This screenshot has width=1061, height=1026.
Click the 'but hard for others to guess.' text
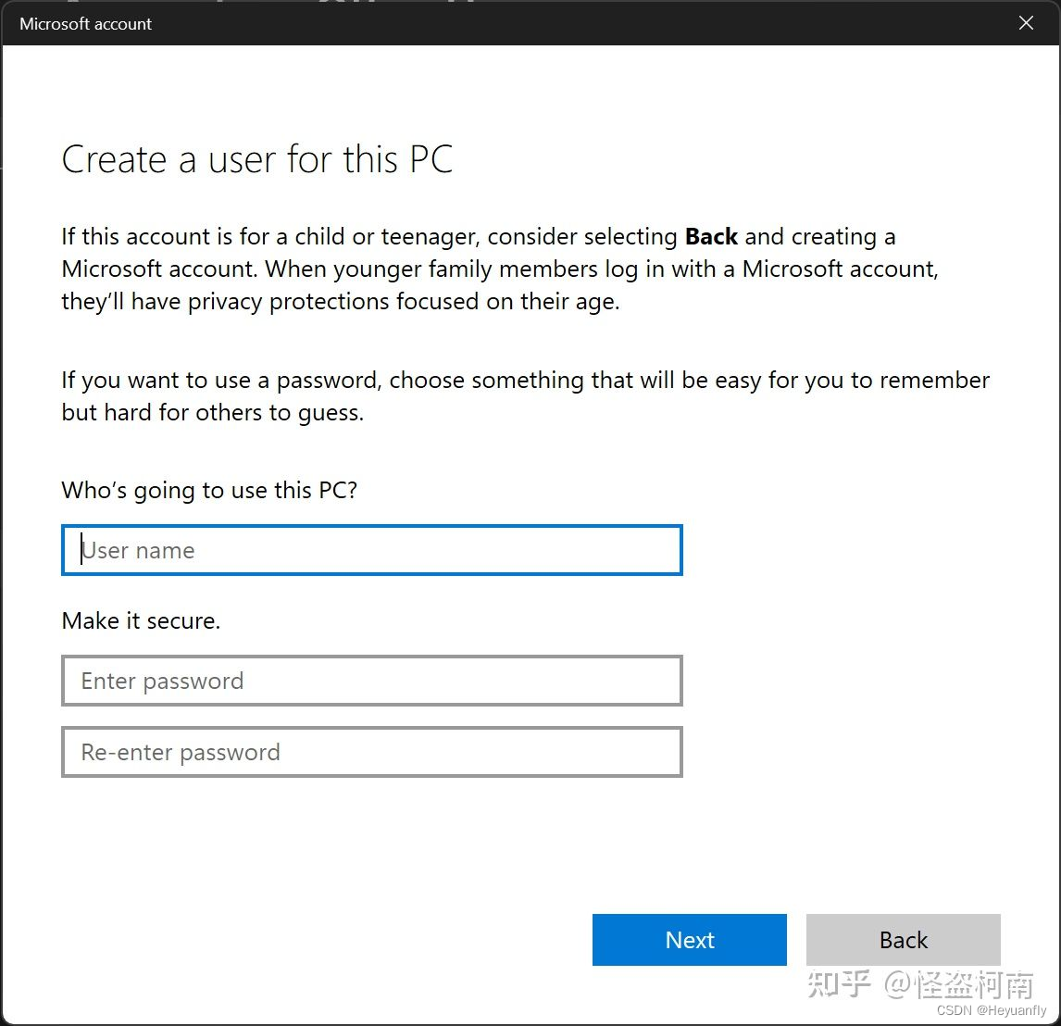tap(212, 413)
